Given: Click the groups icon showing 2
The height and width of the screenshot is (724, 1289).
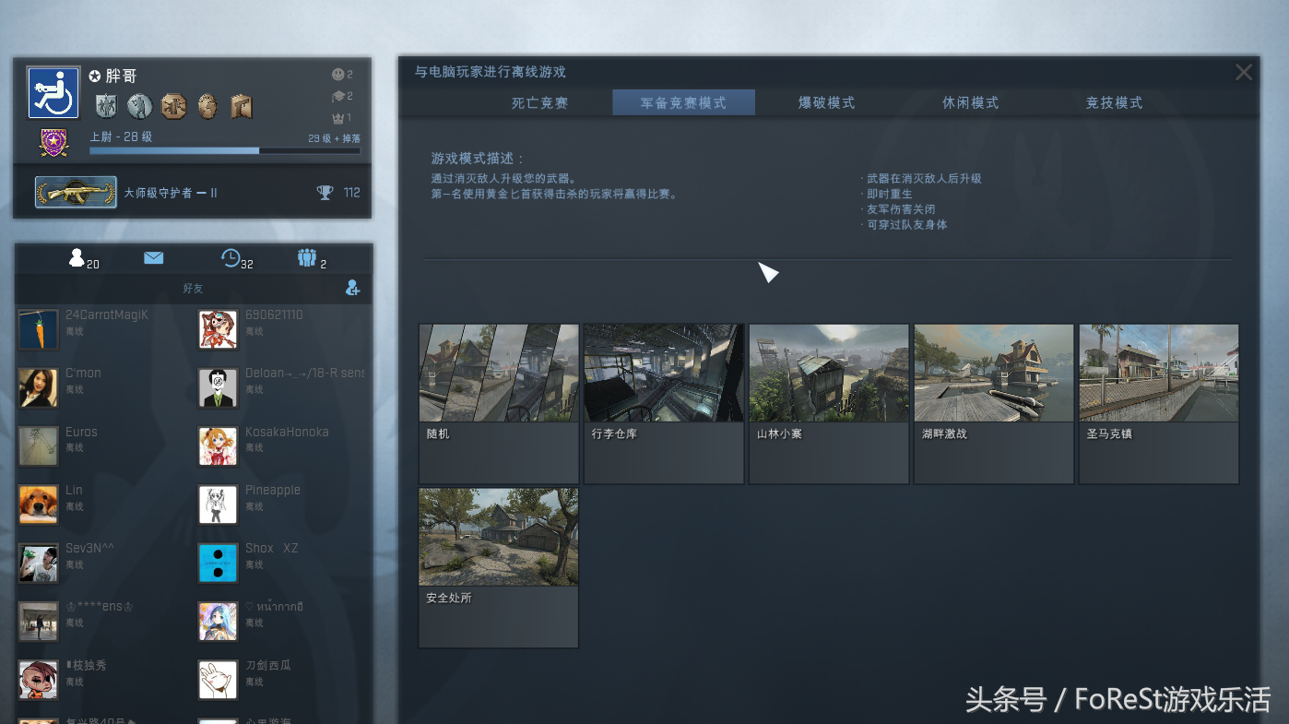Looking at the screenshot, I should [308, 257].
